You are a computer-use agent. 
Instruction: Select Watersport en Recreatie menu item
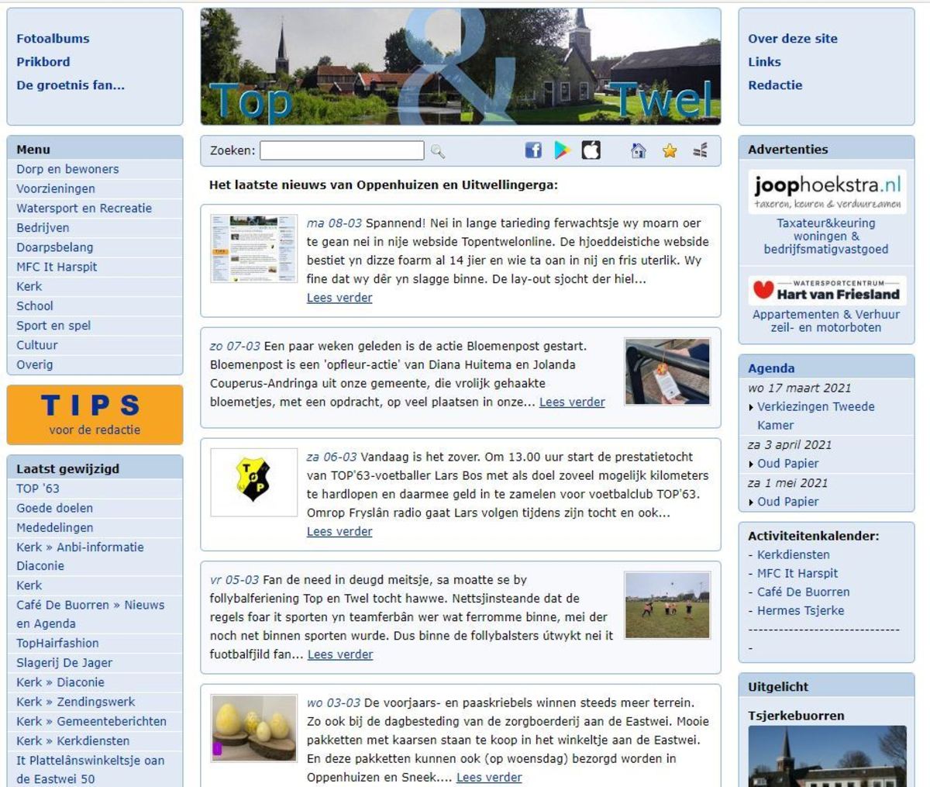click(x=84, y=208)
